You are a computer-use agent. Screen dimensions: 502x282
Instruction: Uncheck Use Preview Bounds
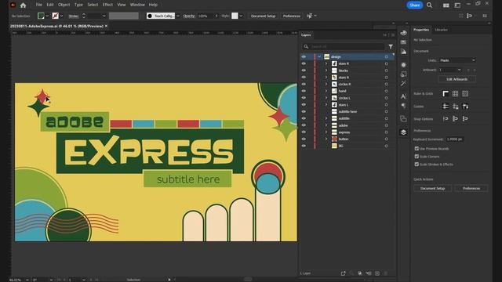tap(417, 149)
